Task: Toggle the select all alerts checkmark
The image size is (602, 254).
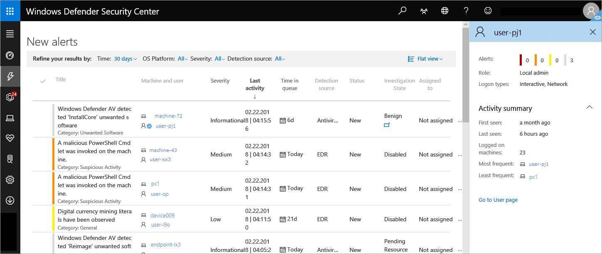Action: click(x=43, y=81)
